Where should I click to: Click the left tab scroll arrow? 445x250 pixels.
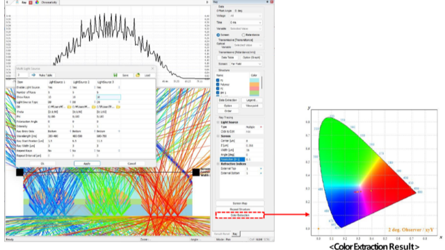pos(7,2)
